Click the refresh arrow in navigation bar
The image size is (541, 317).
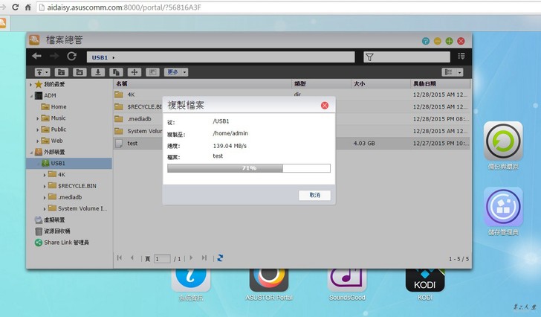(71, 57)
